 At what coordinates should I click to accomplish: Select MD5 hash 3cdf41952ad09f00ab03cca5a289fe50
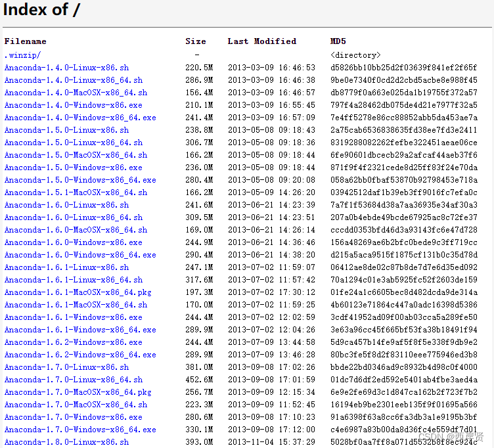tap(404, 317)
